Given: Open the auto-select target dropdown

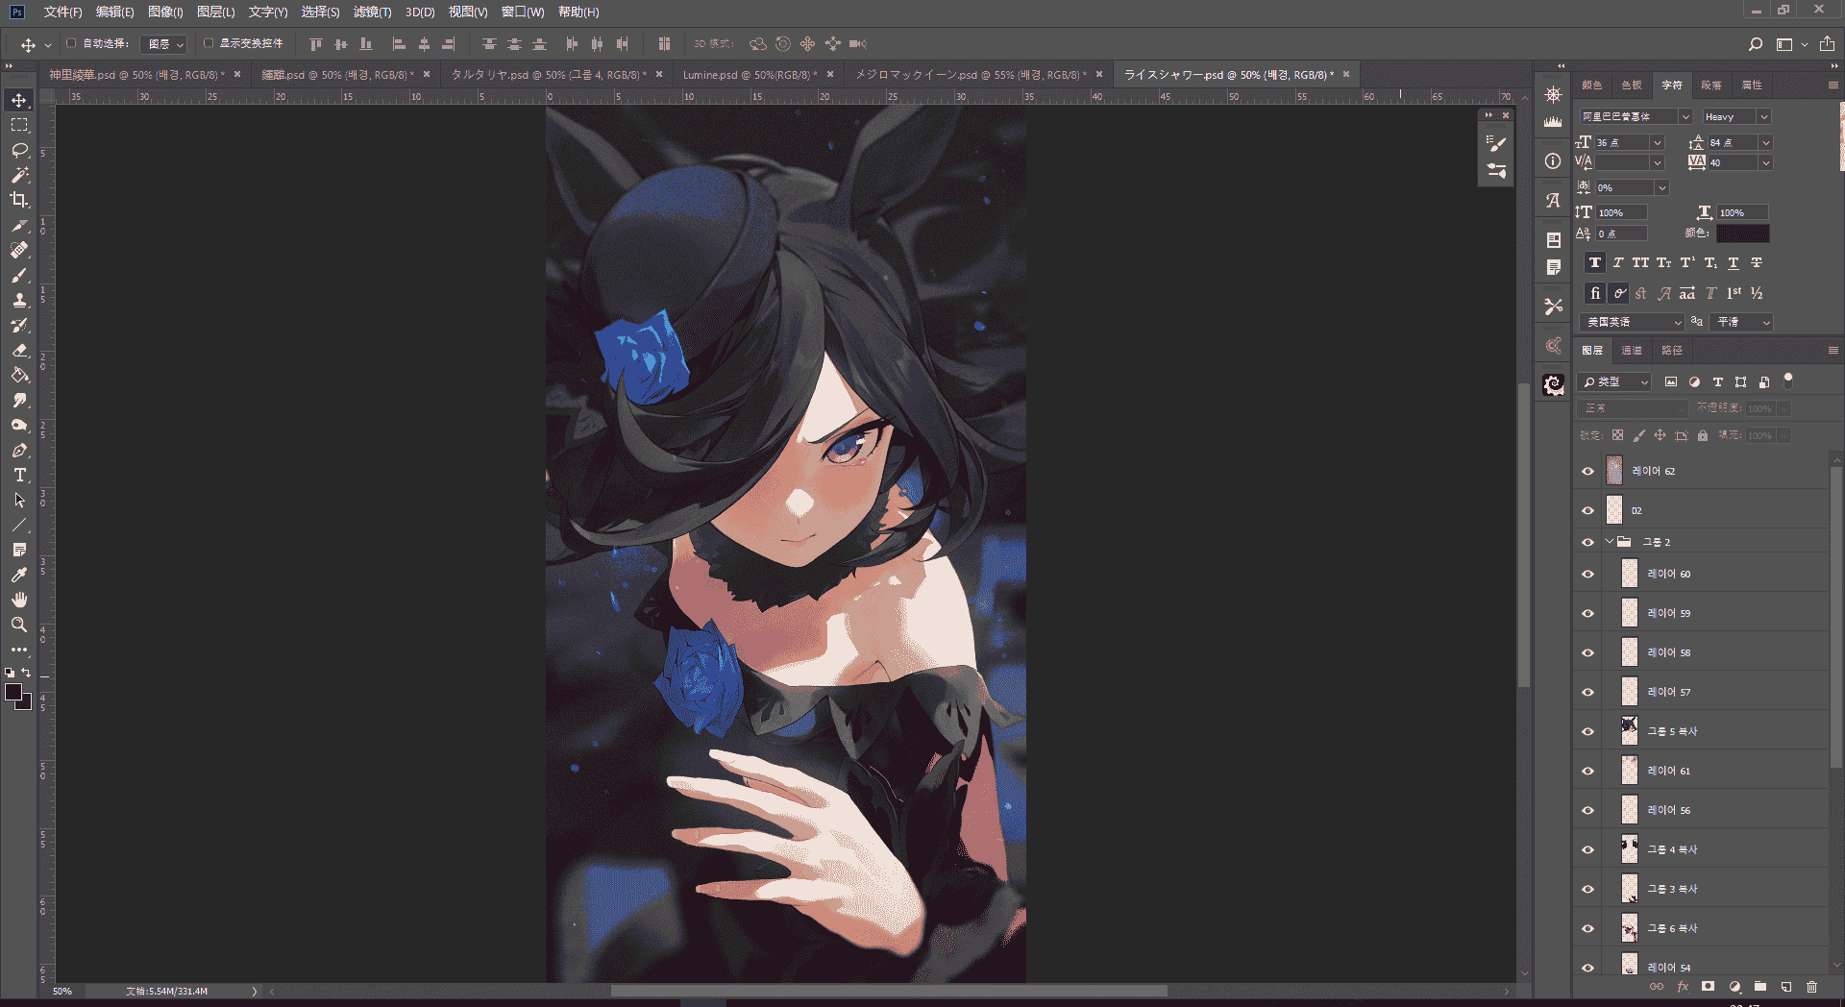Looking at the screenshot, I should [x=162, y=44].
